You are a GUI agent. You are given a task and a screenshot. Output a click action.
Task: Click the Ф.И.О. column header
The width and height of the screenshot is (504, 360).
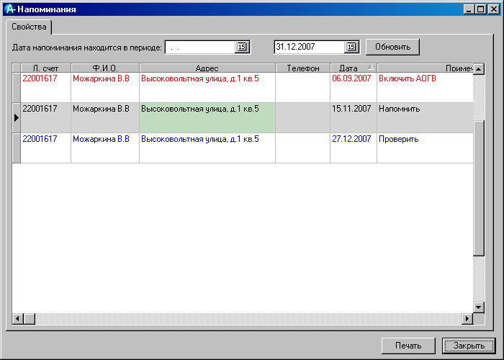tap(104, 68)
